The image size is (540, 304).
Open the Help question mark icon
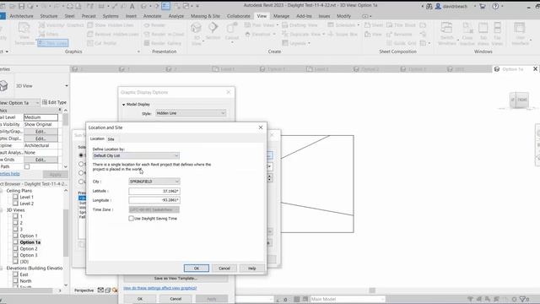(495, 6)
